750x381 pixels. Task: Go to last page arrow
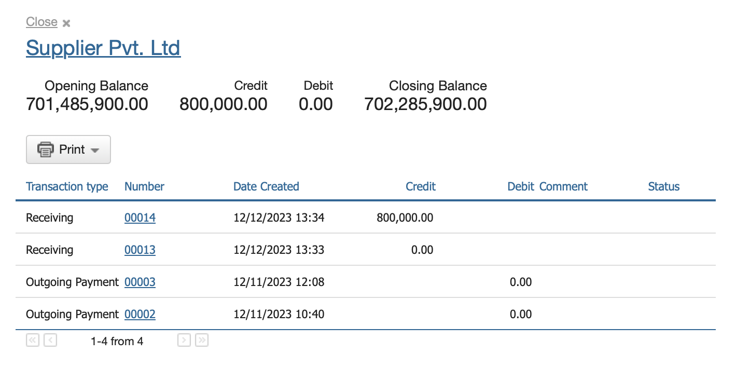pos(202,341)
